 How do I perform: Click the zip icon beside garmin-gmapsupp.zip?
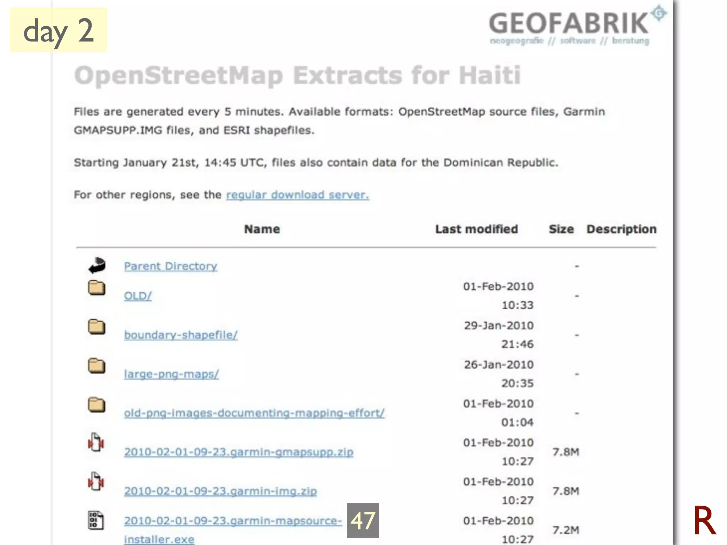pyautogui.click(x=96, y=443)
